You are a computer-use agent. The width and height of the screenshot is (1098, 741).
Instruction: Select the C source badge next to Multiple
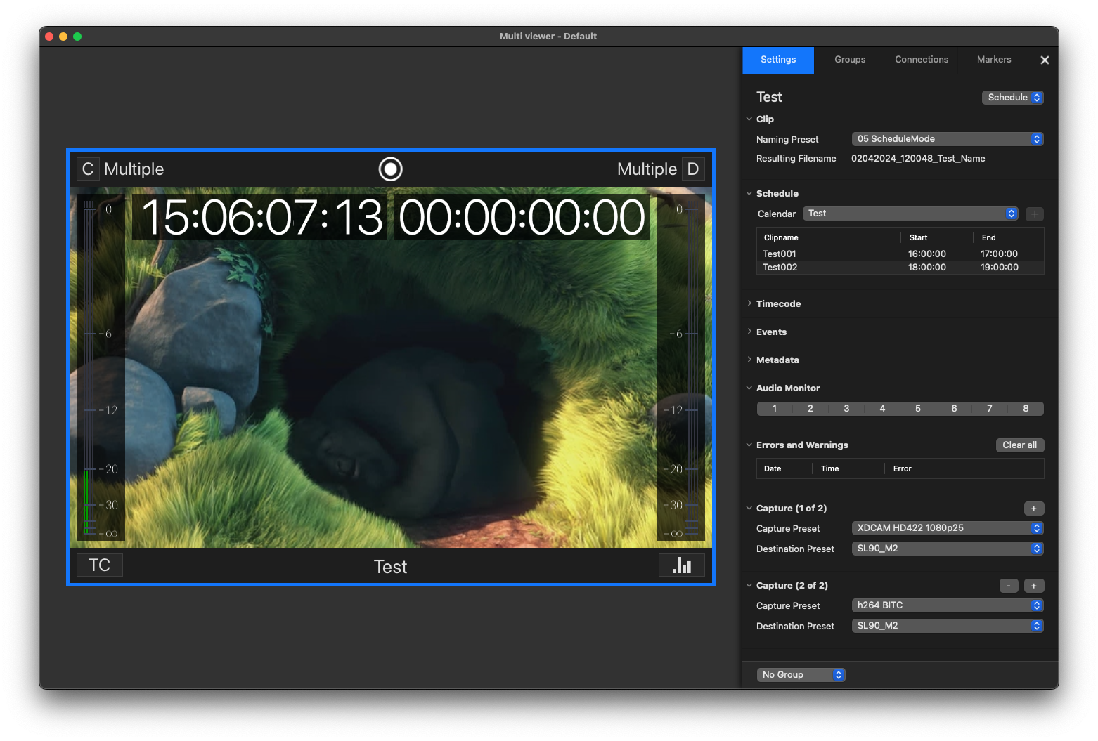coord(88,169)
